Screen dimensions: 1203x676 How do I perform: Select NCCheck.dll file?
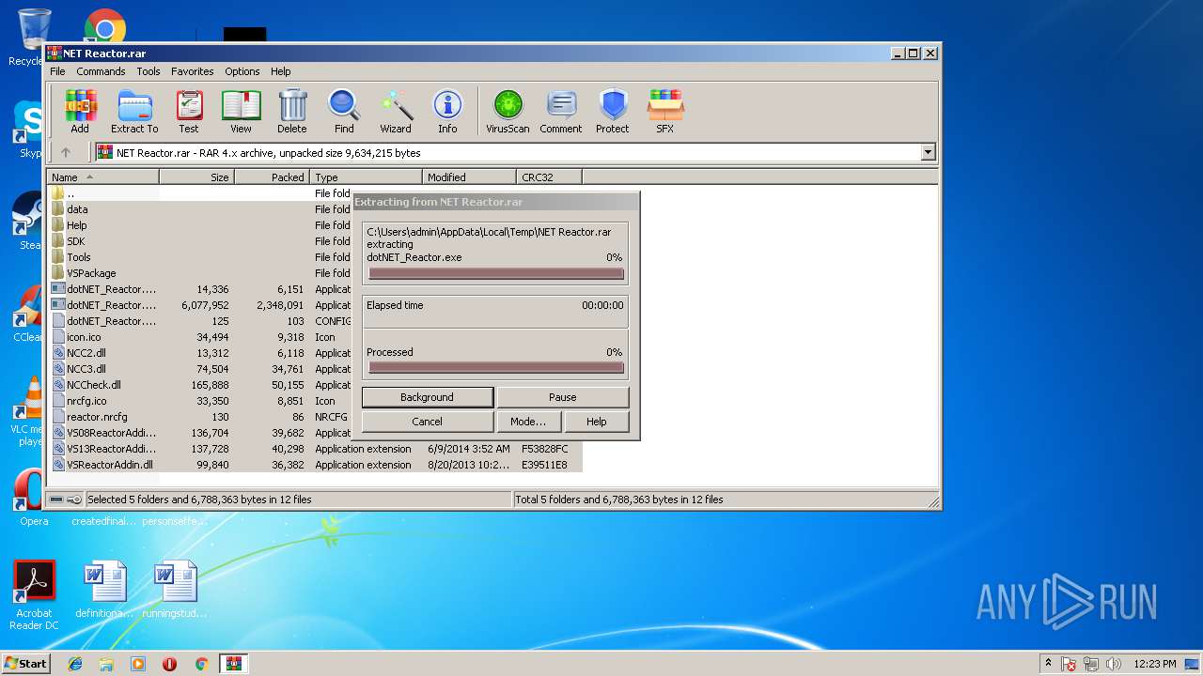94,385
